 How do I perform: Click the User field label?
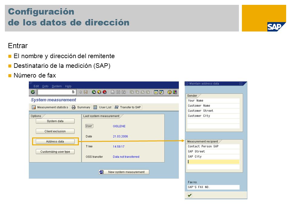click(89, 126)
